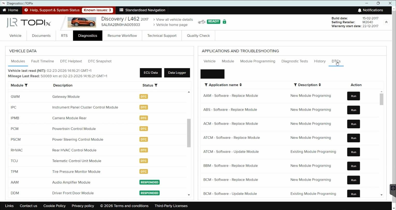Click the module list scrollbar thumb

[x=189, y=133]
